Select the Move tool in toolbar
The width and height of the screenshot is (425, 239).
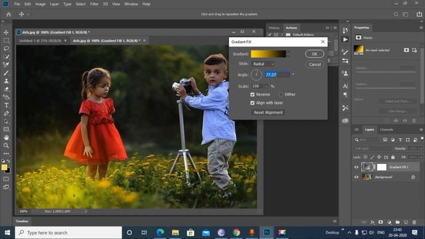coord(6,33)
